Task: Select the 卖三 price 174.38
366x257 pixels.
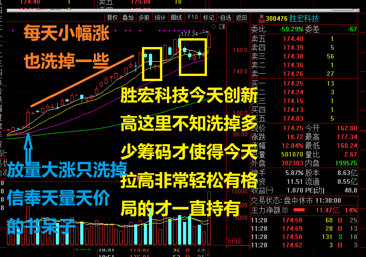Action: 293,56
